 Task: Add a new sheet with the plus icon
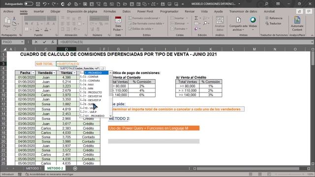pos(75,168)
